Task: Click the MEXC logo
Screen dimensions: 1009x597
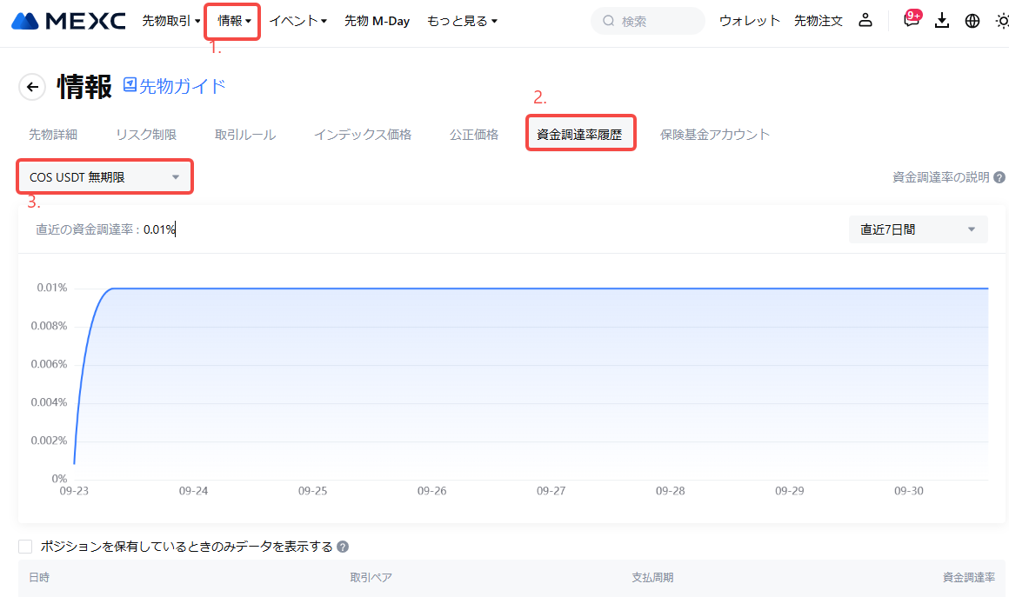Action: pyautogui.click(x=68, y=21)
